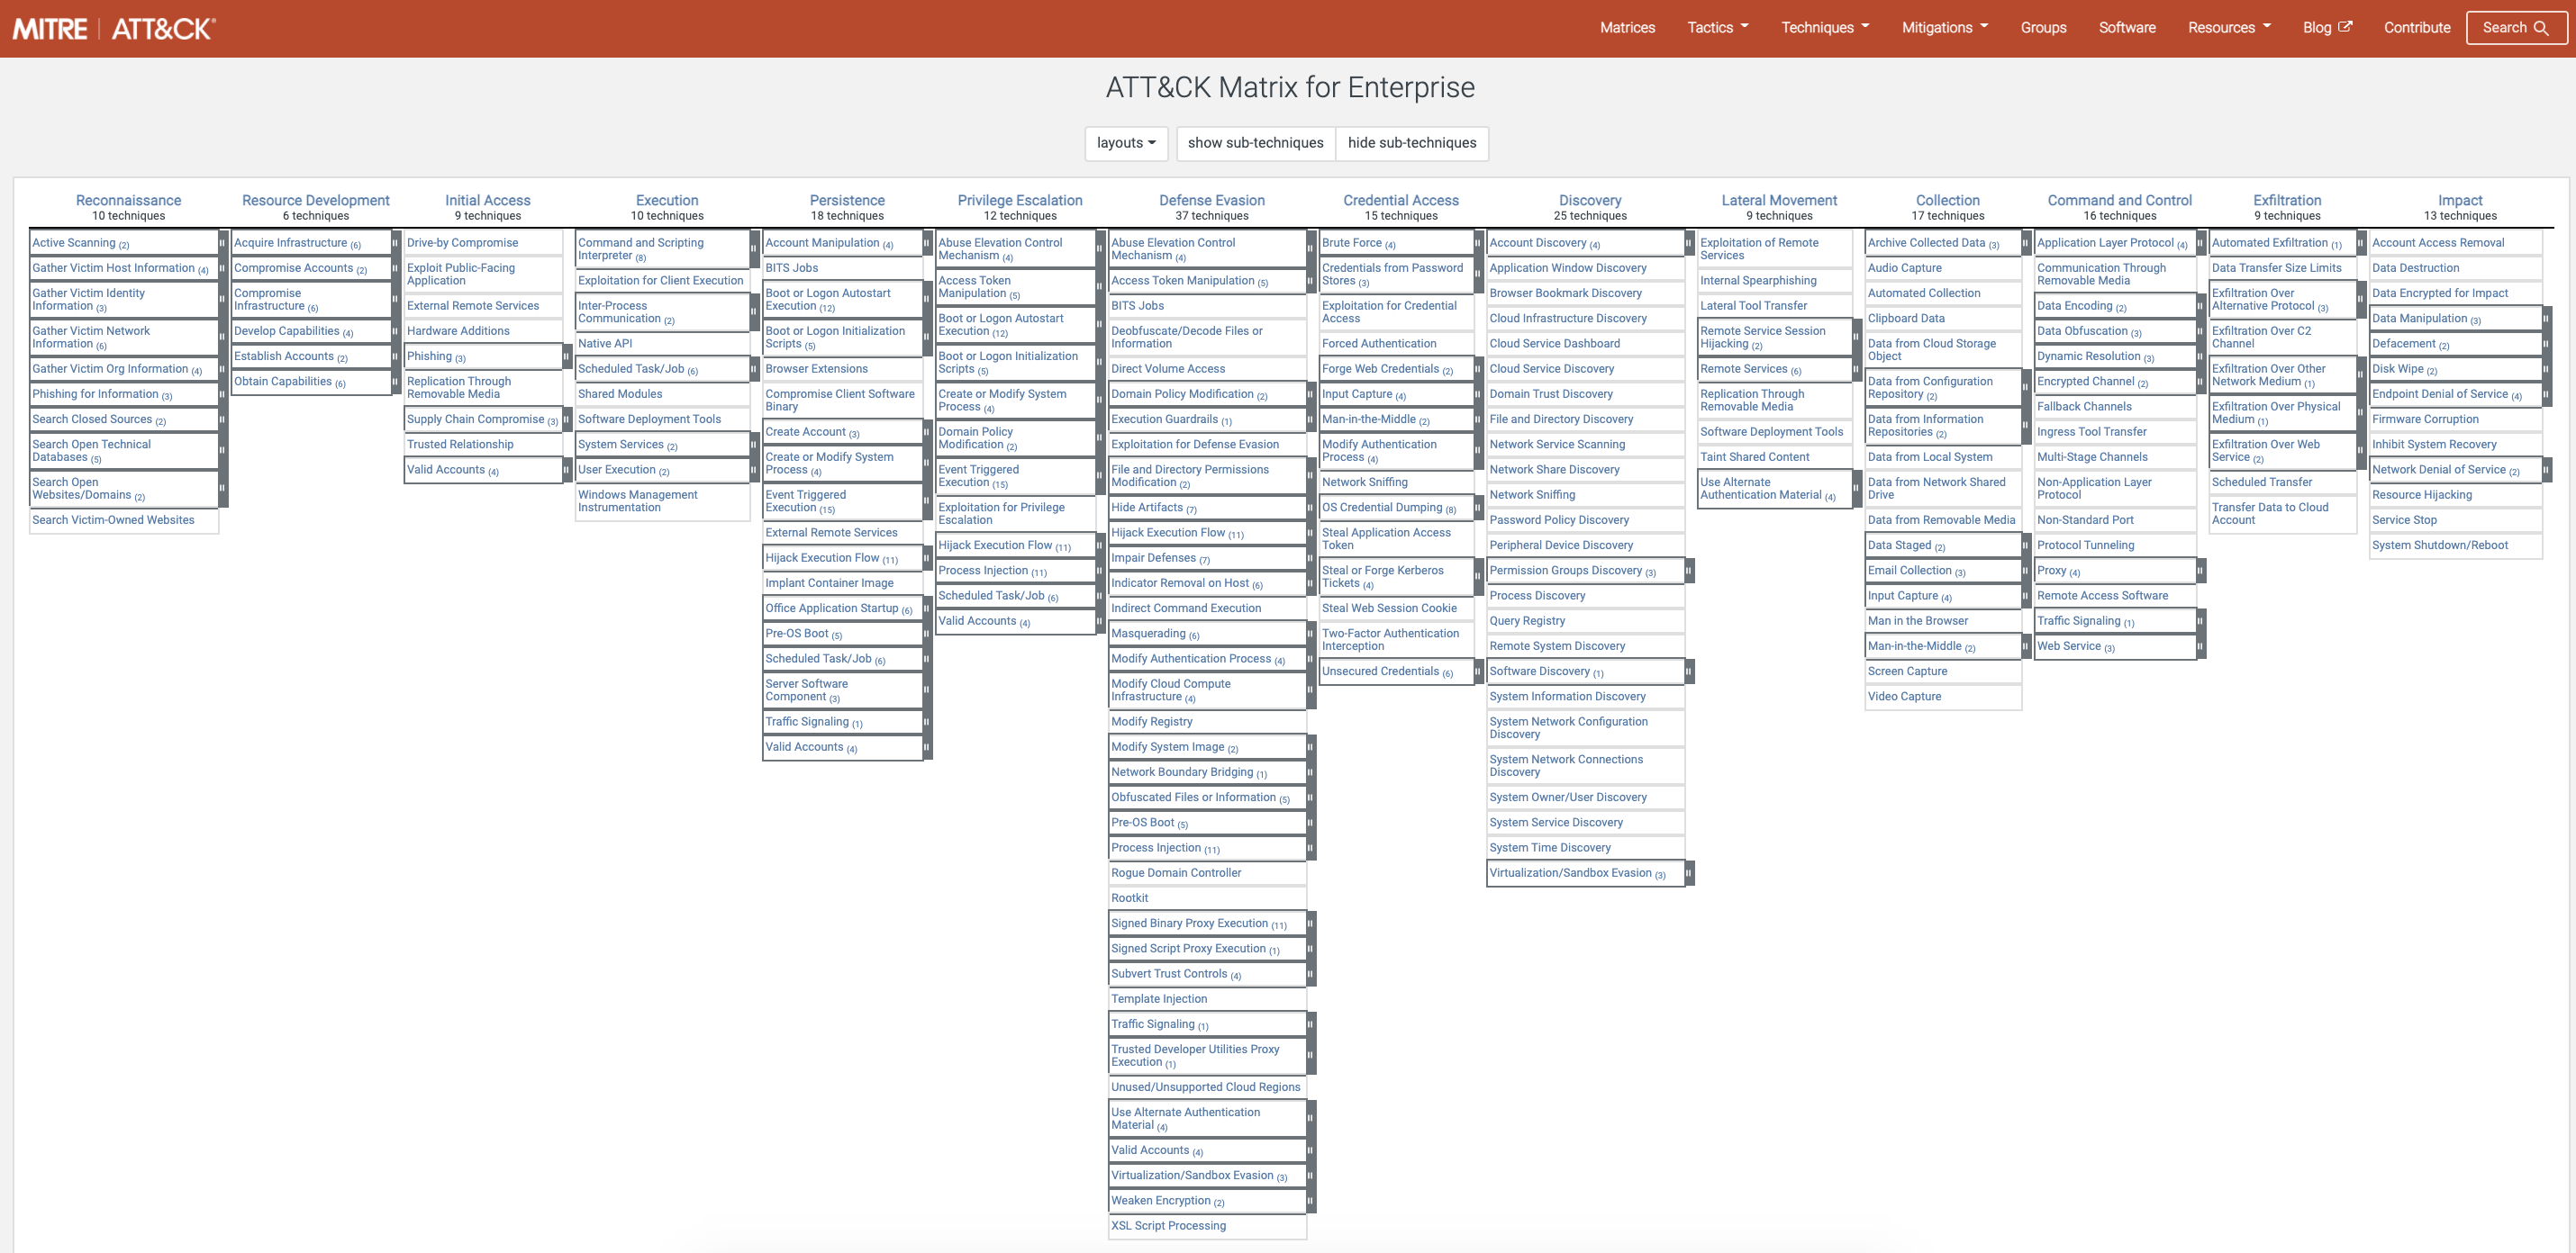
Task: Open the Scheduled Transfer technique
Action: (2262, 482)
